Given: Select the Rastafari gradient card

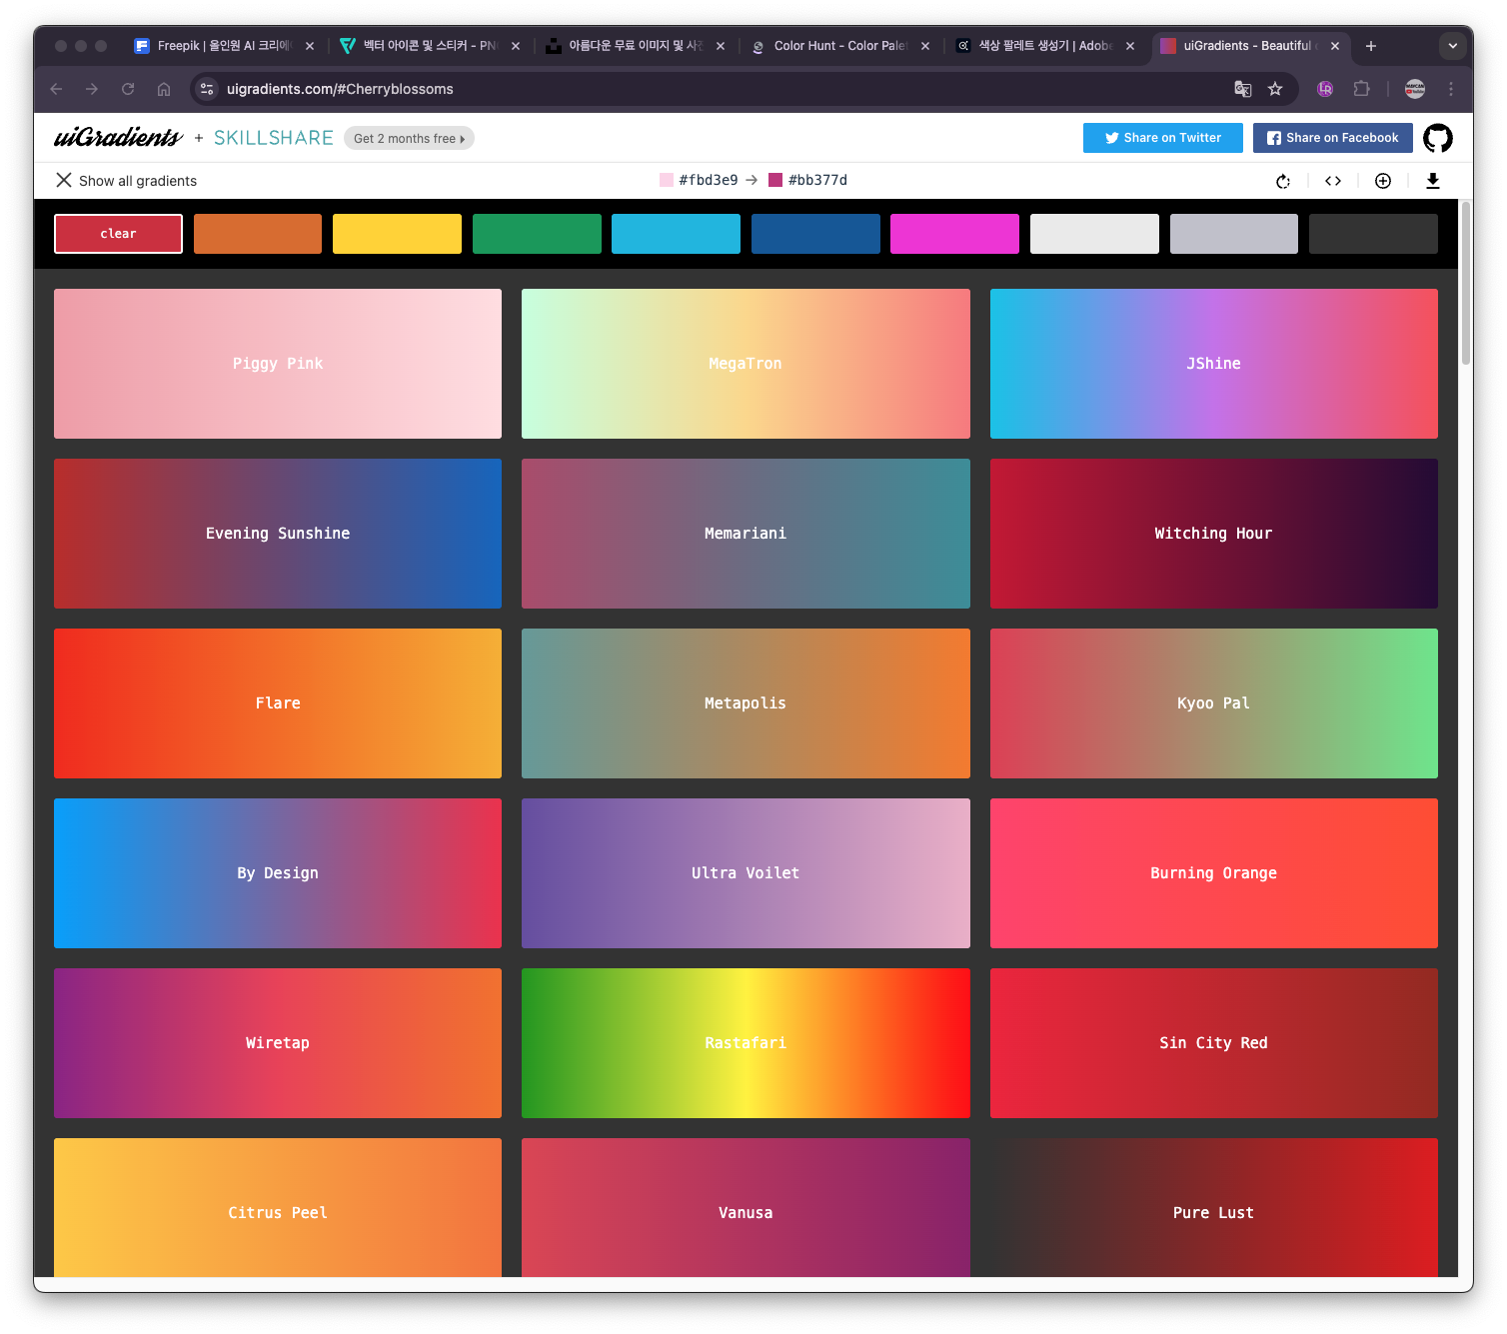Looking at the screenshot, I should tap(746, 1043).
